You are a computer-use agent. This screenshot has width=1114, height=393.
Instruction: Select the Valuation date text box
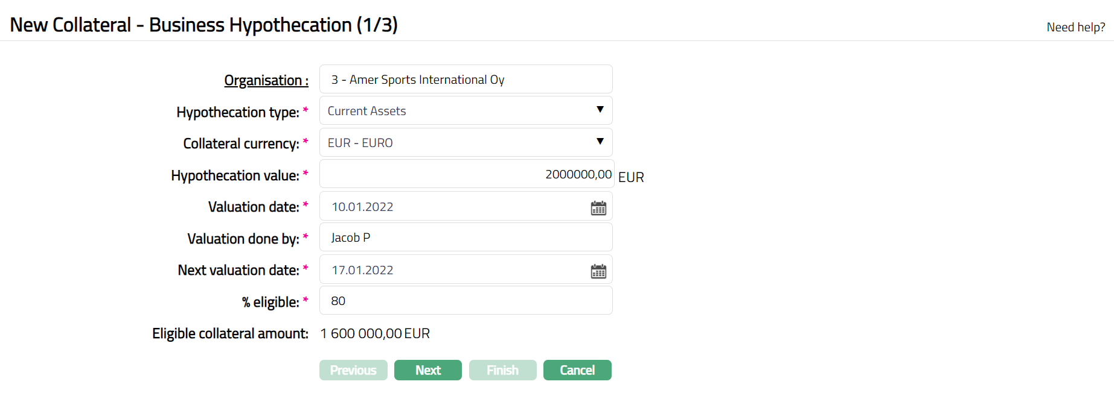pyautogui.click(x=453, y=207)
